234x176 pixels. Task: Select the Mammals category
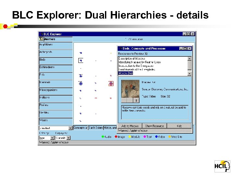click(x=56, y=83)
